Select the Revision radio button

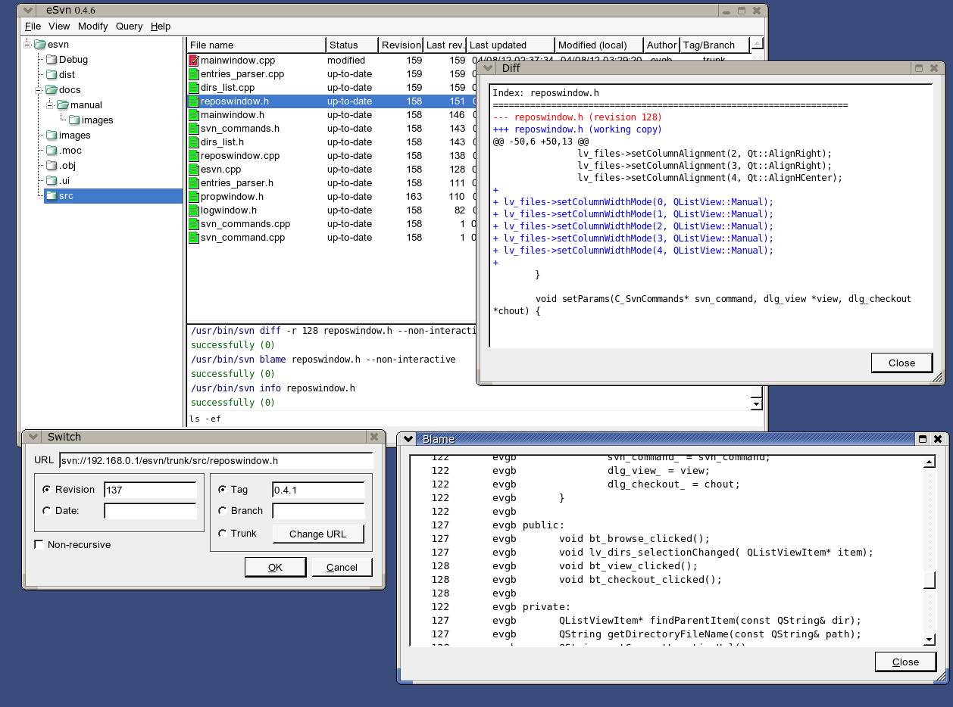tap(46, 490)
